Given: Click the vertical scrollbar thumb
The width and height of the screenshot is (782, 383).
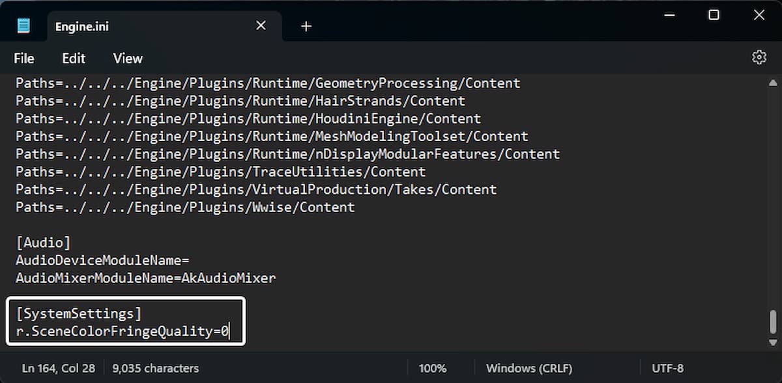Looking at the screenshot, I should point(773,321).
